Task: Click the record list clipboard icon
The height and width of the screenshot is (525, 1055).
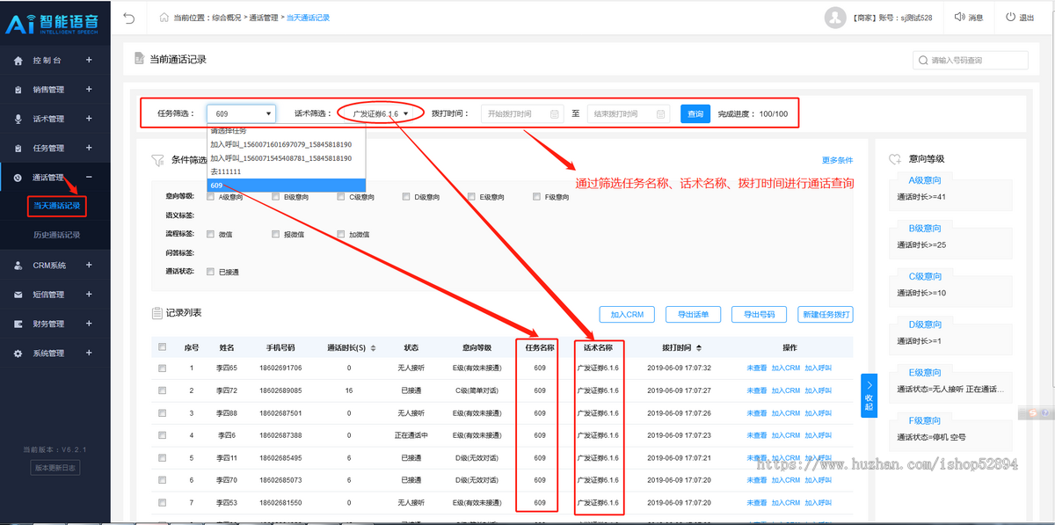Action: (x=158, y=313)
